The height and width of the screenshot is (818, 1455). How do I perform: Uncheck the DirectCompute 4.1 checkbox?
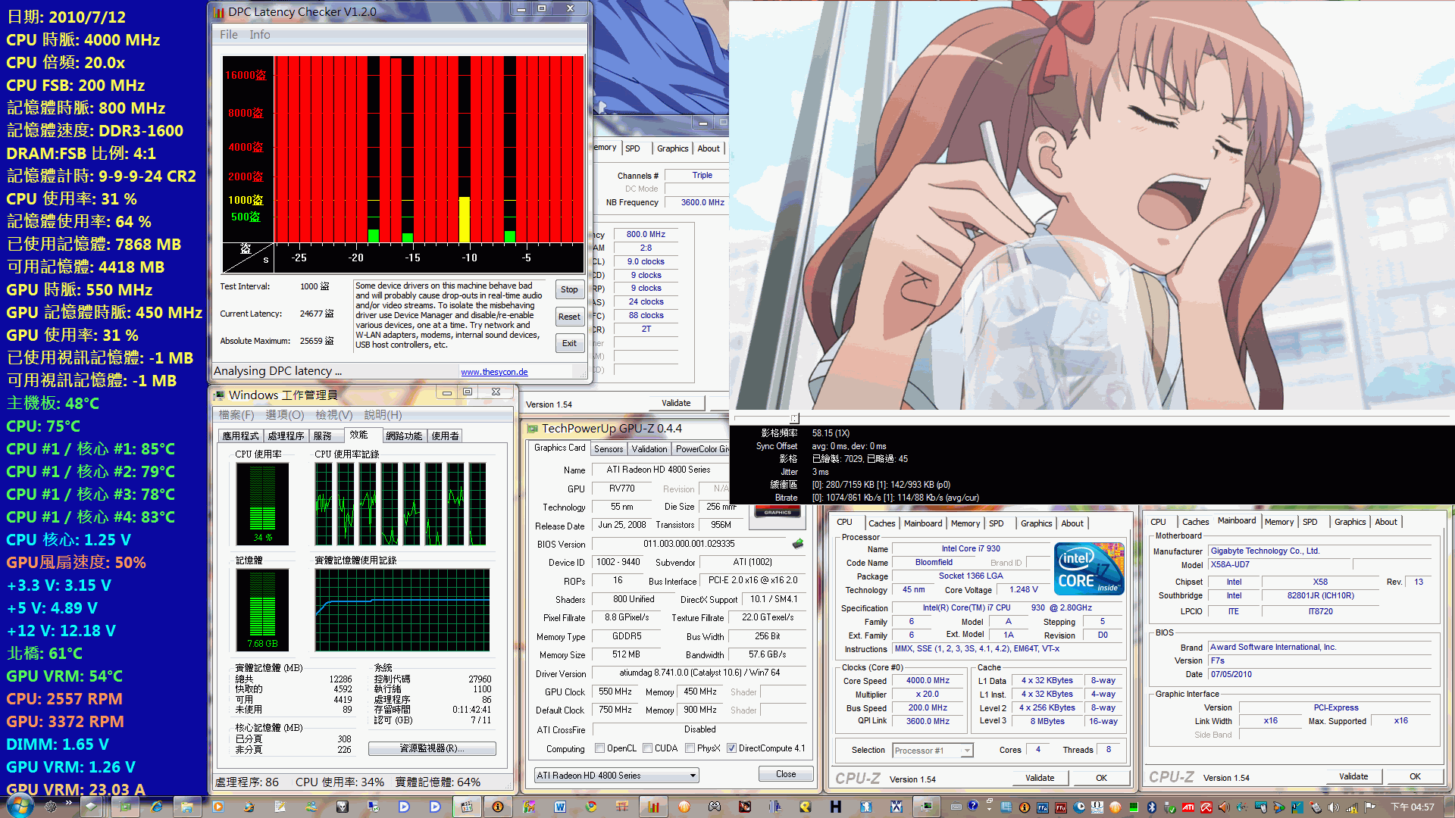pyautogui.click(x=732, y=748)
